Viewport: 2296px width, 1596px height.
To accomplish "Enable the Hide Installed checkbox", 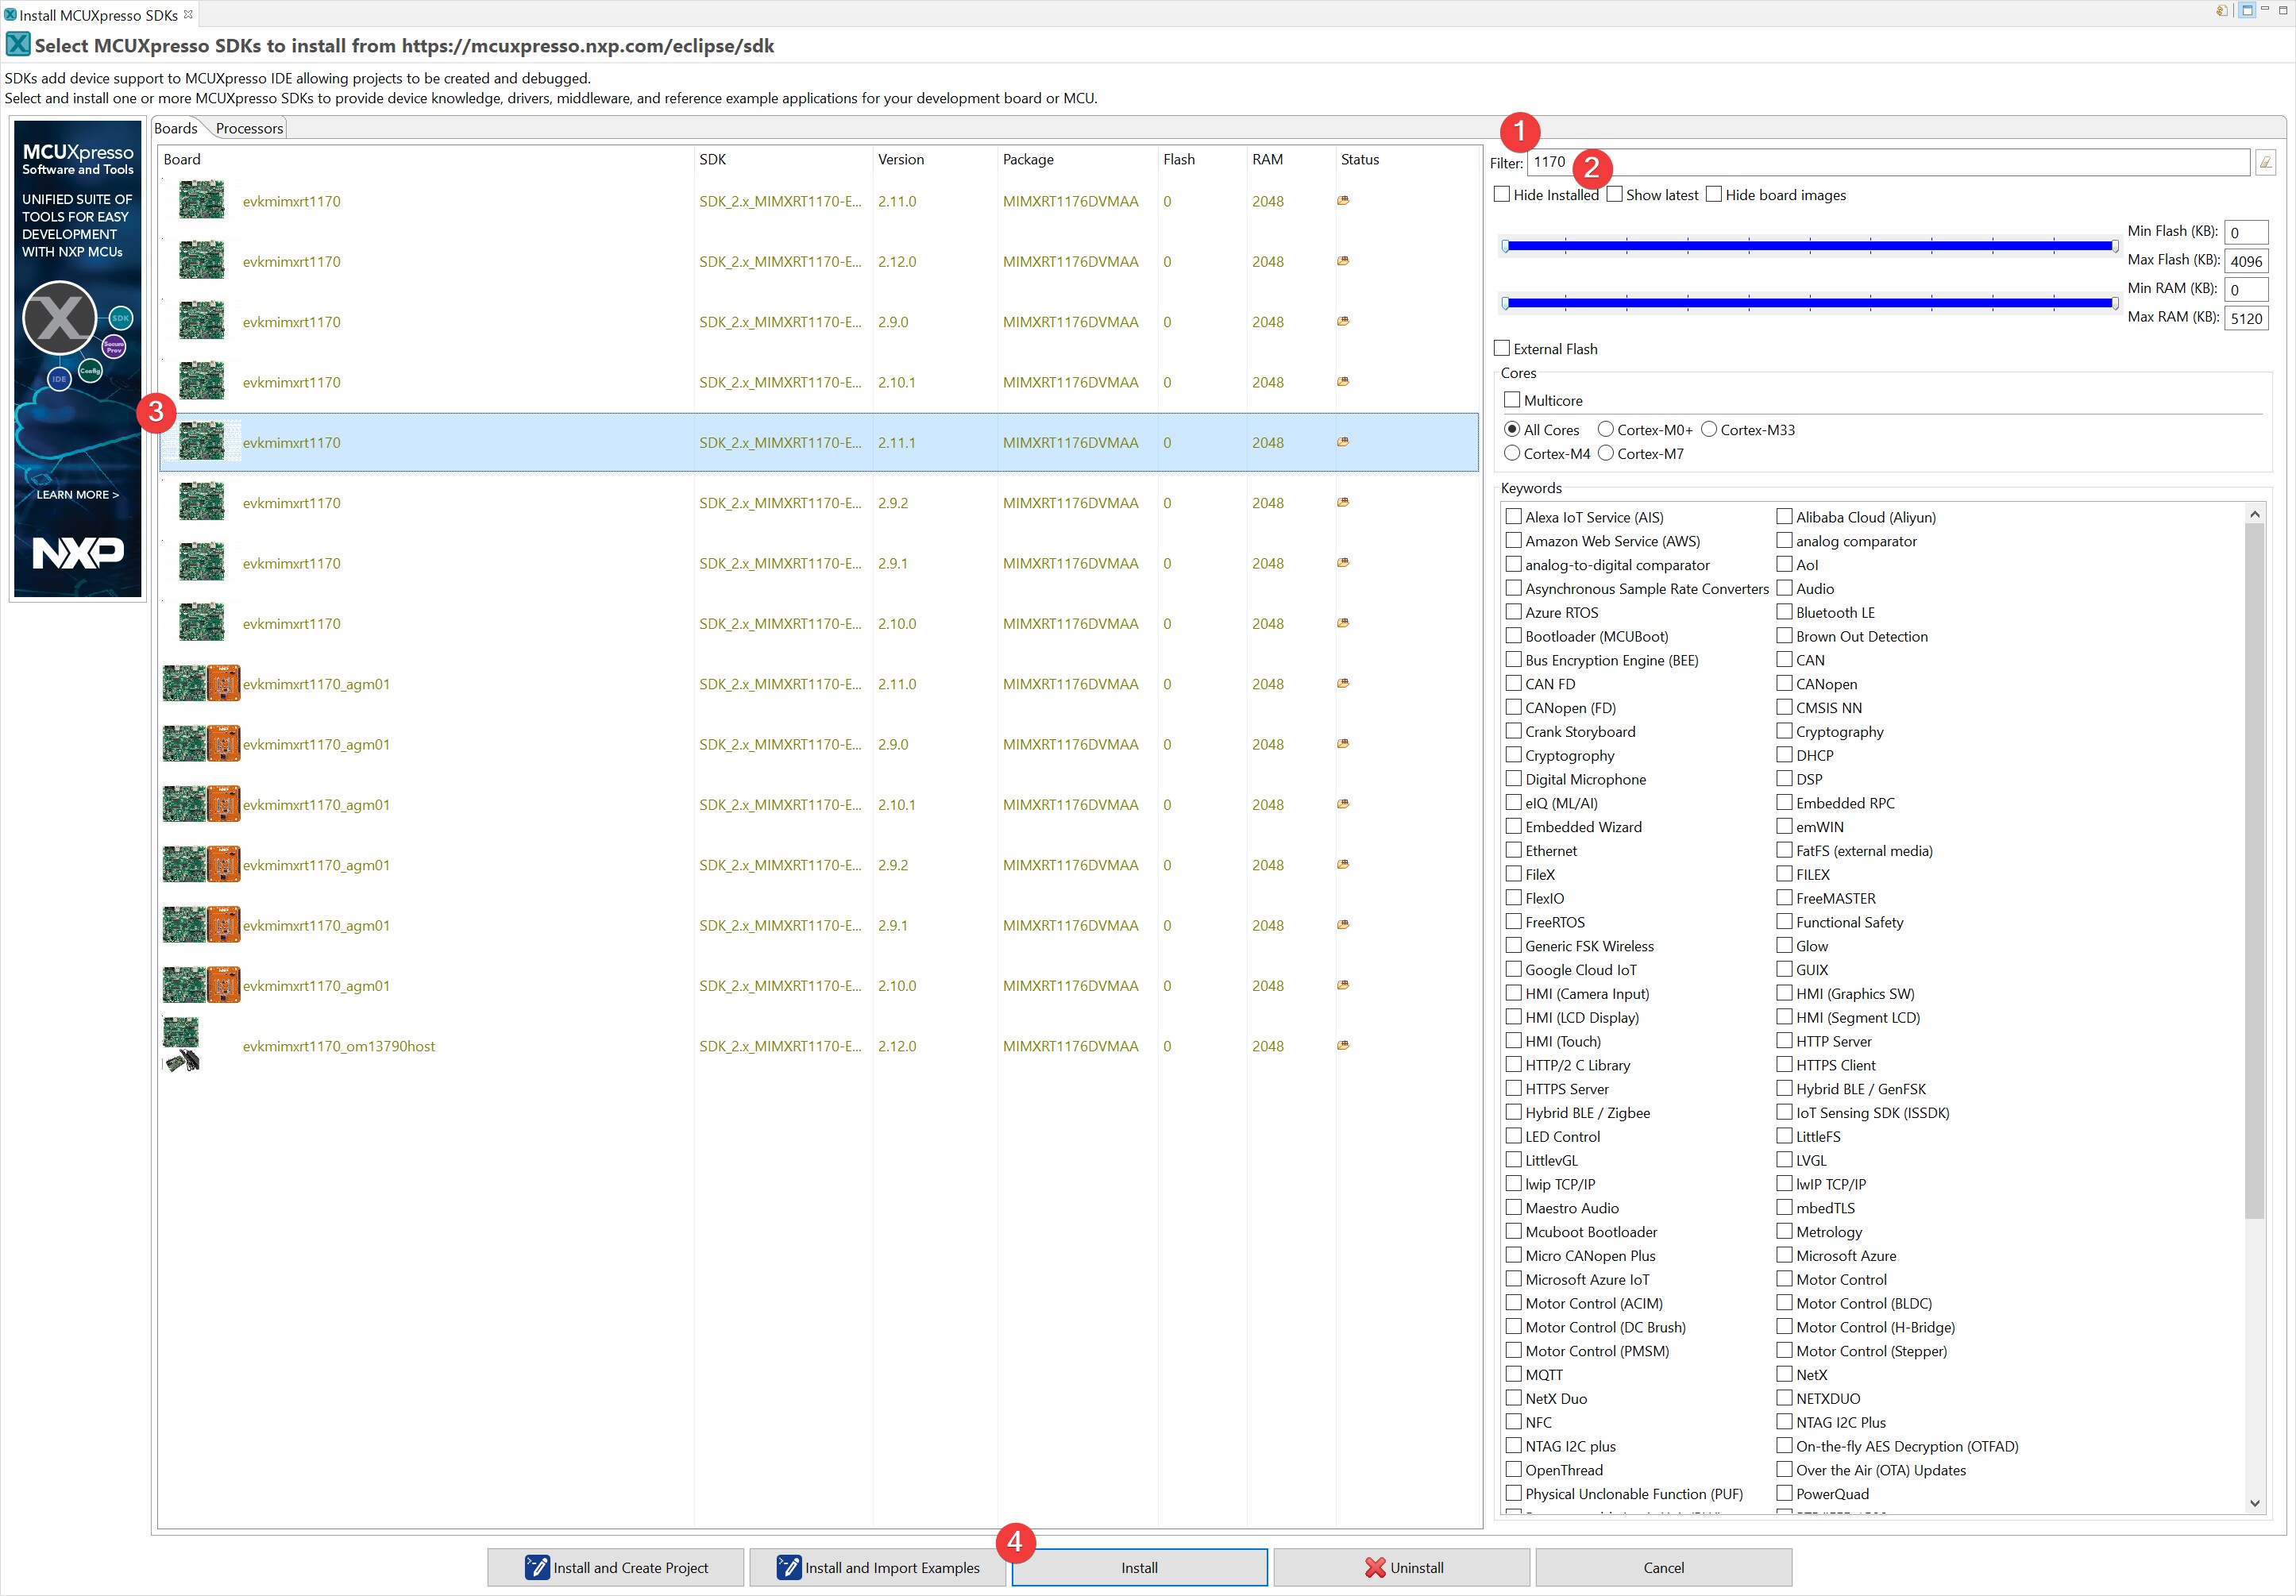I will click(x=1501, y=194).
